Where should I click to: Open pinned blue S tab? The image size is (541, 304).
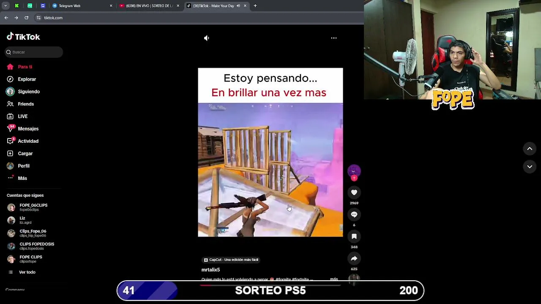(43, 6)
